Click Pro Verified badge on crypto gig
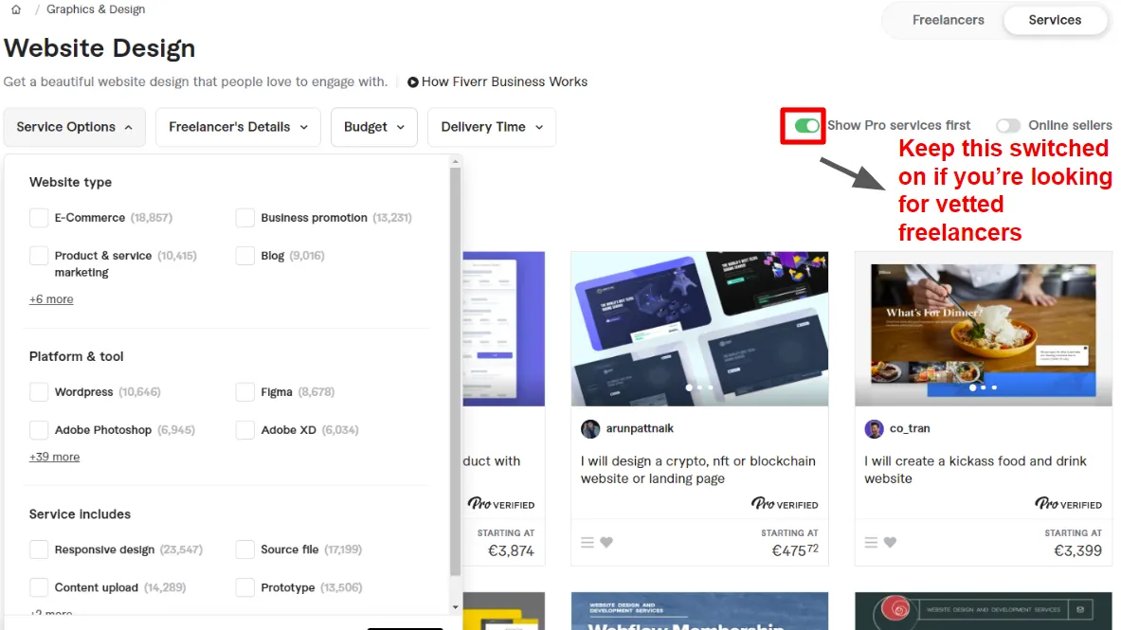Image resolution: width=1121 pixels, height=630 pixels. coord(785,504)
